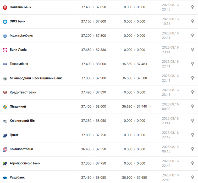
Task: Click the Індустріалбанк logo icon
Action: (5, 36)
